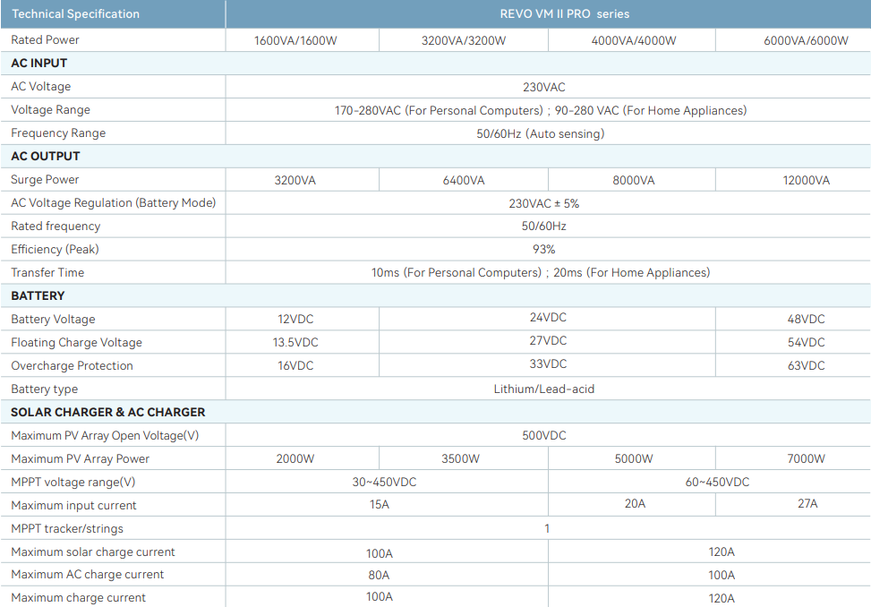
Task: Click the "60~450VDC" MPPT range value
Action: (x=717, y=483)
